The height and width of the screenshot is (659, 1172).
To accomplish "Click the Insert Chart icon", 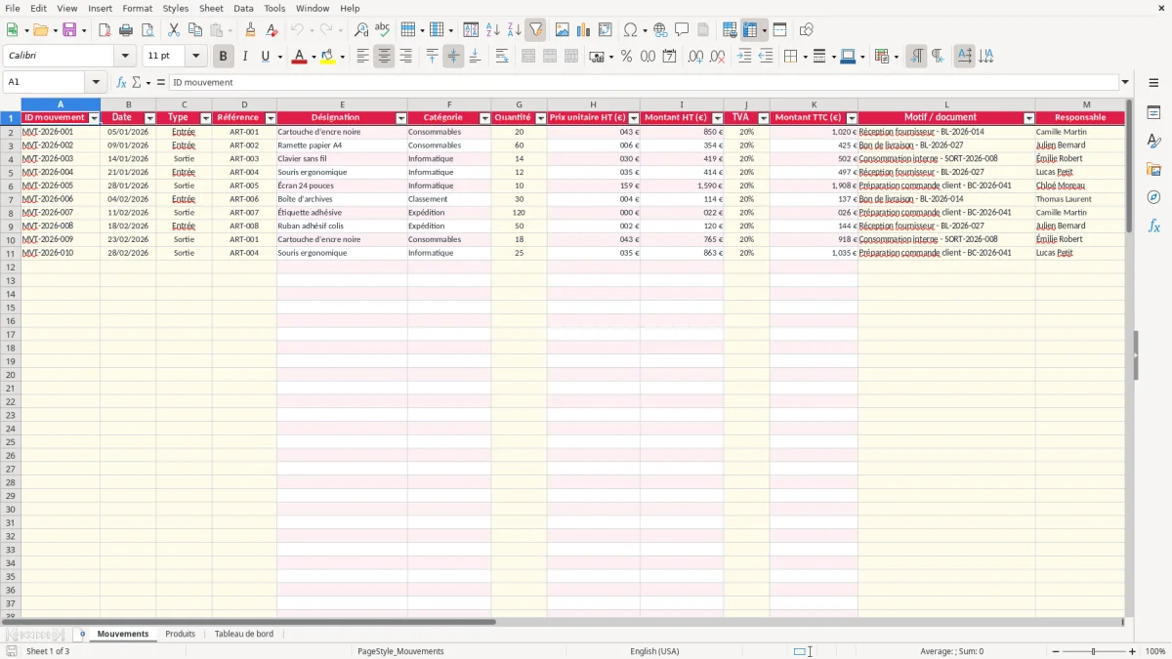I will pyautogui.click(x=583, y=30).
